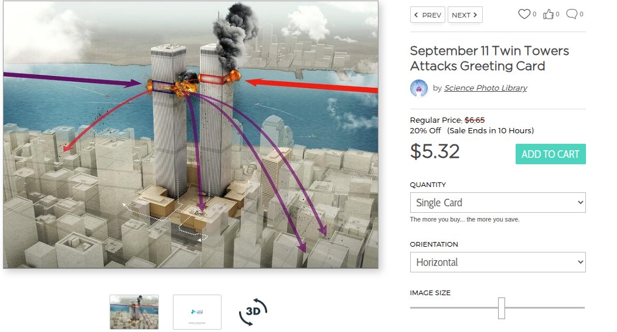The height and width of the screenshot is (332, 617).
Task: Click the $5.32 sale price
Action: pos(435,151)
